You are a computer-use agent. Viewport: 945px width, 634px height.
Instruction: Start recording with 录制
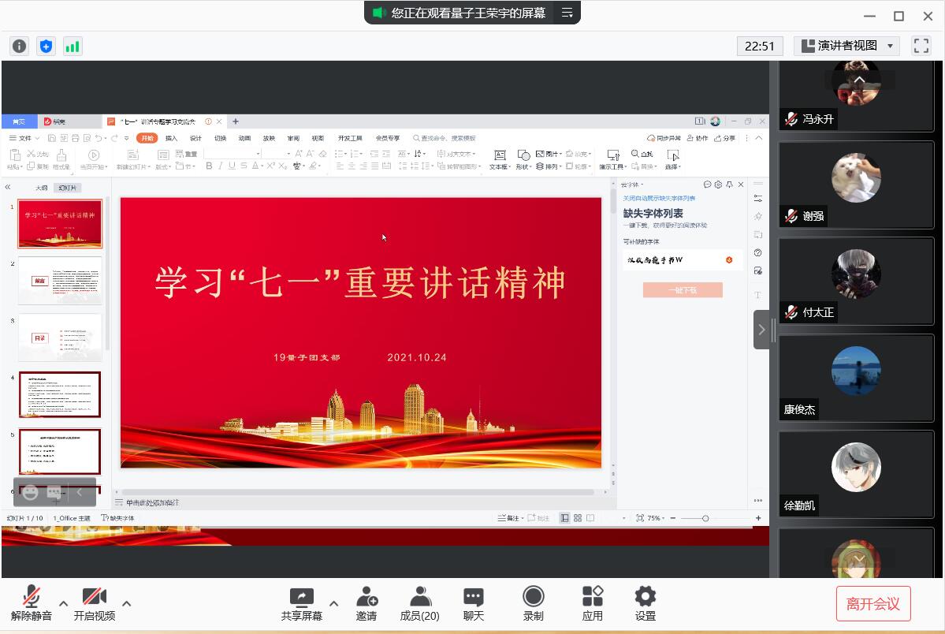point(534,603)
